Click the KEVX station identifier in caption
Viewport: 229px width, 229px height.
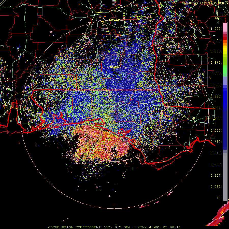(x=142, y=227)
